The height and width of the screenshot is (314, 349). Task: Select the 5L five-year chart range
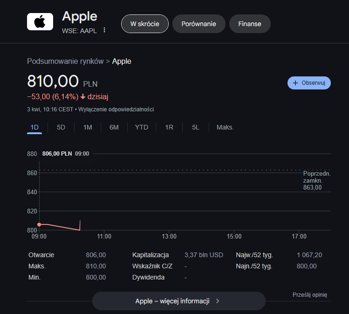tap(196, 127)
